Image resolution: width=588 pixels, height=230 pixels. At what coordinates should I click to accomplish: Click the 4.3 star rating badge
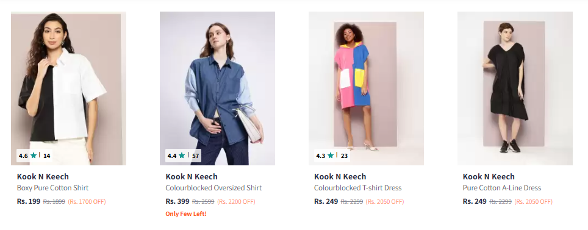click(332, 156)
